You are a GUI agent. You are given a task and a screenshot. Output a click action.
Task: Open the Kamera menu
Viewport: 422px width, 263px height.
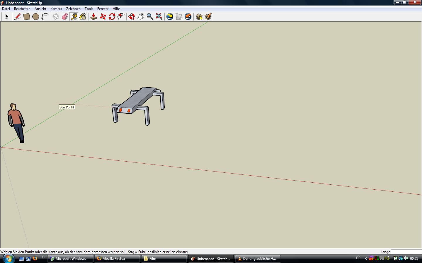click(x=56, y=9)
